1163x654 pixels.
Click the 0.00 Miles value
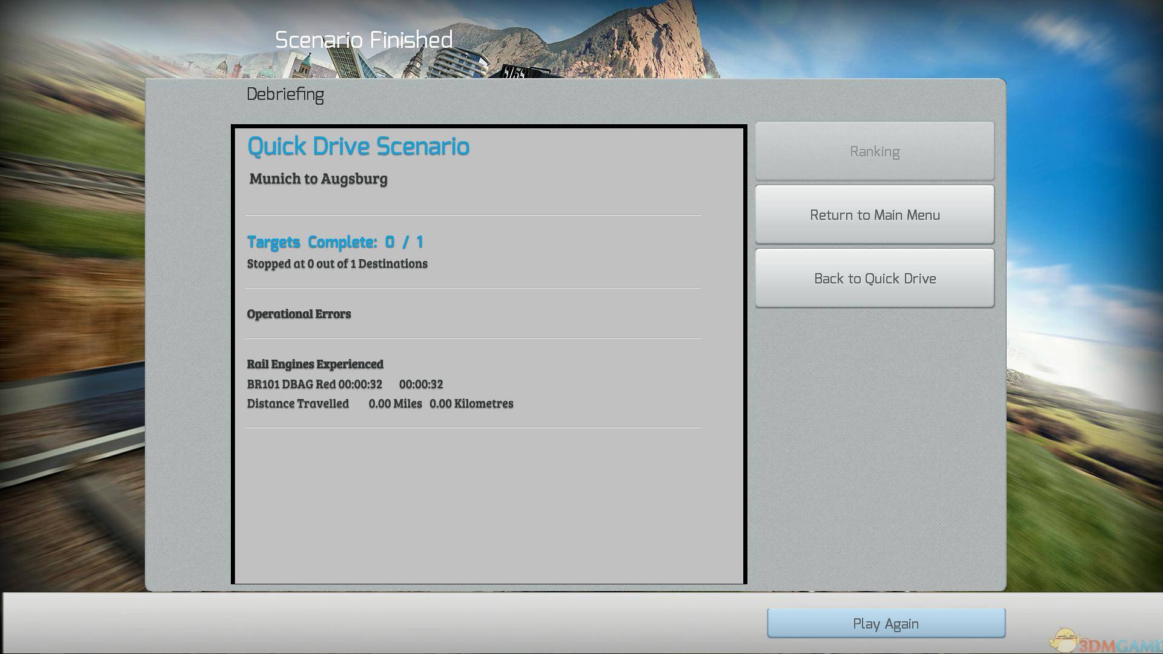tap(395, 403)
